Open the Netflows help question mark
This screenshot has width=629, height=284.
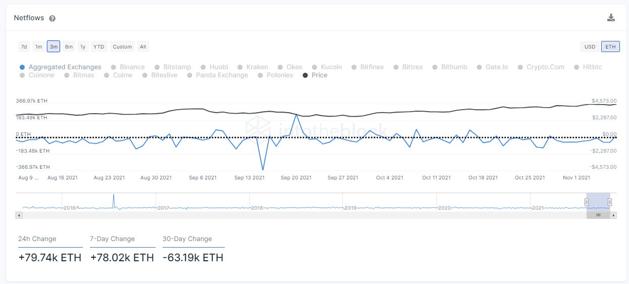(53, 19)
